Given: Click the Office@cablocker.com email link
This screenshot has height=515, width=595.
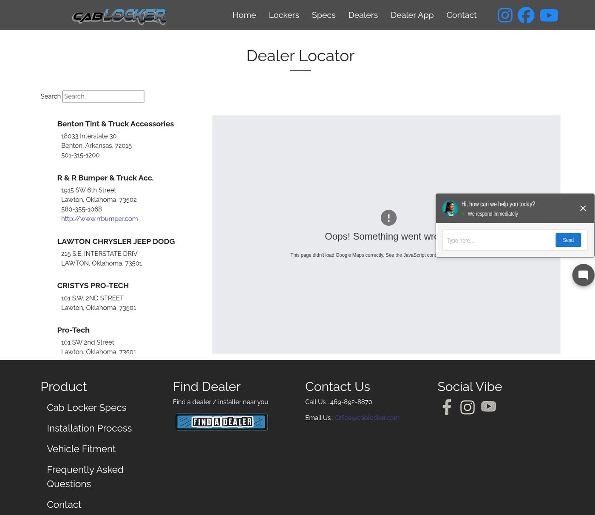Looking at the screenshot, I should 367,418.
